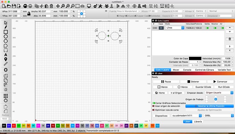Screen dimensions: 235x134
Task: Click the Pausa button
Action: (166, 82)
